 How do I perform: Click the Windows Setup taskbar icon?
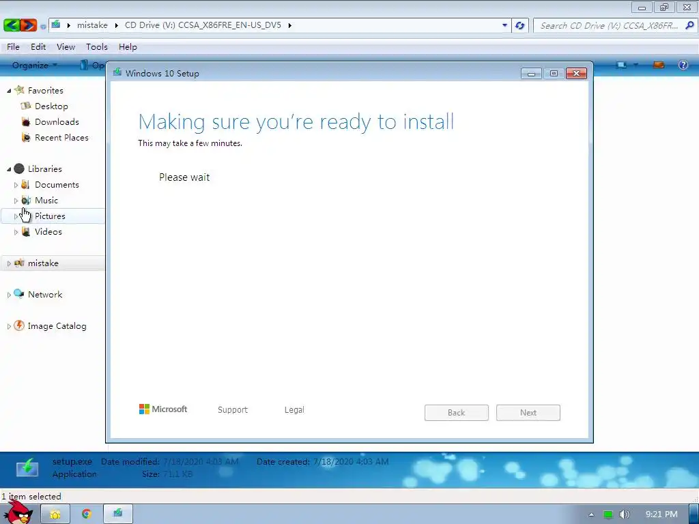coord(117,514)
